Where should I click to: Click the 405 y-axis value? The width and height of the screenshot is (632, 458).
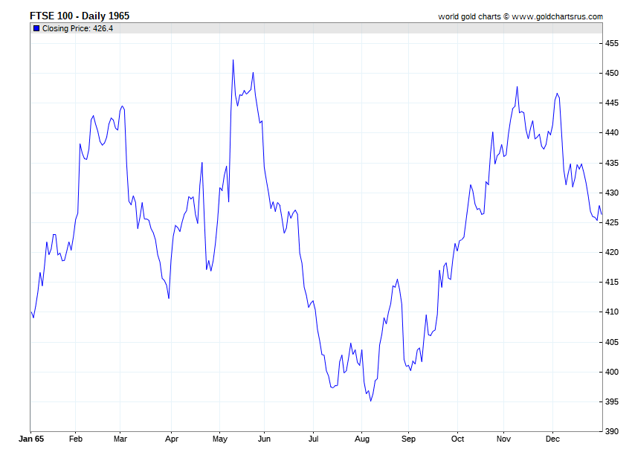point(612,342)
